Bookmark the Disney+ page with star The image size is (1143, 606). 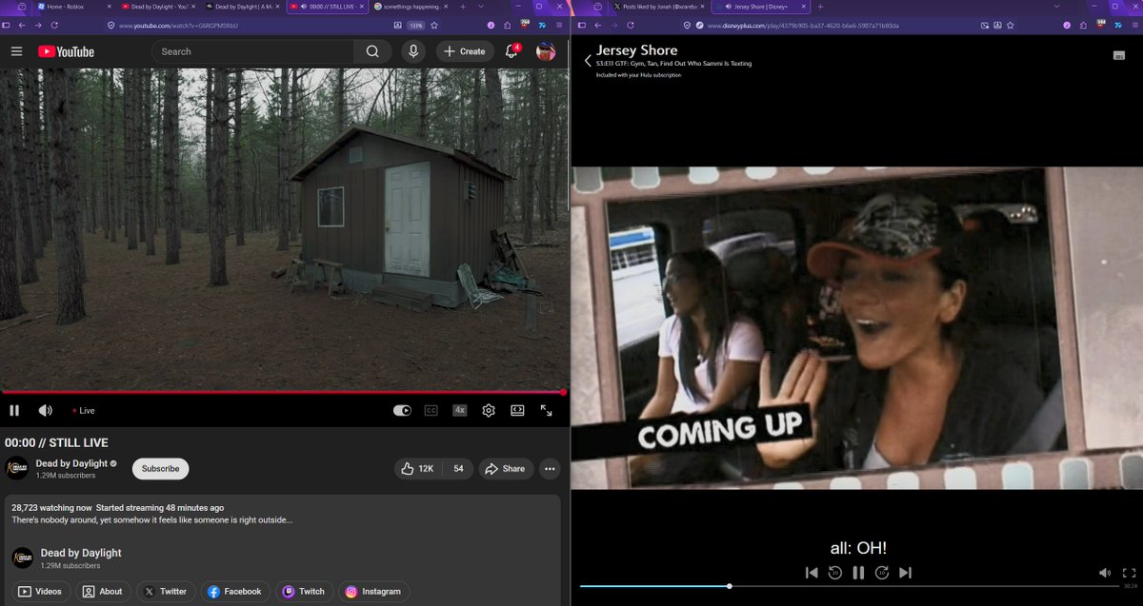point(1010,25)
